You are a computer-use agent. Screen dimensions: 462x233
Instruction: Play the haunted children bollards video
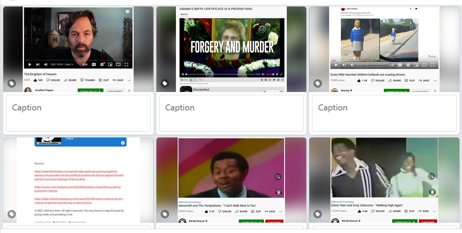pyautogui.click(x=336, y=65)
